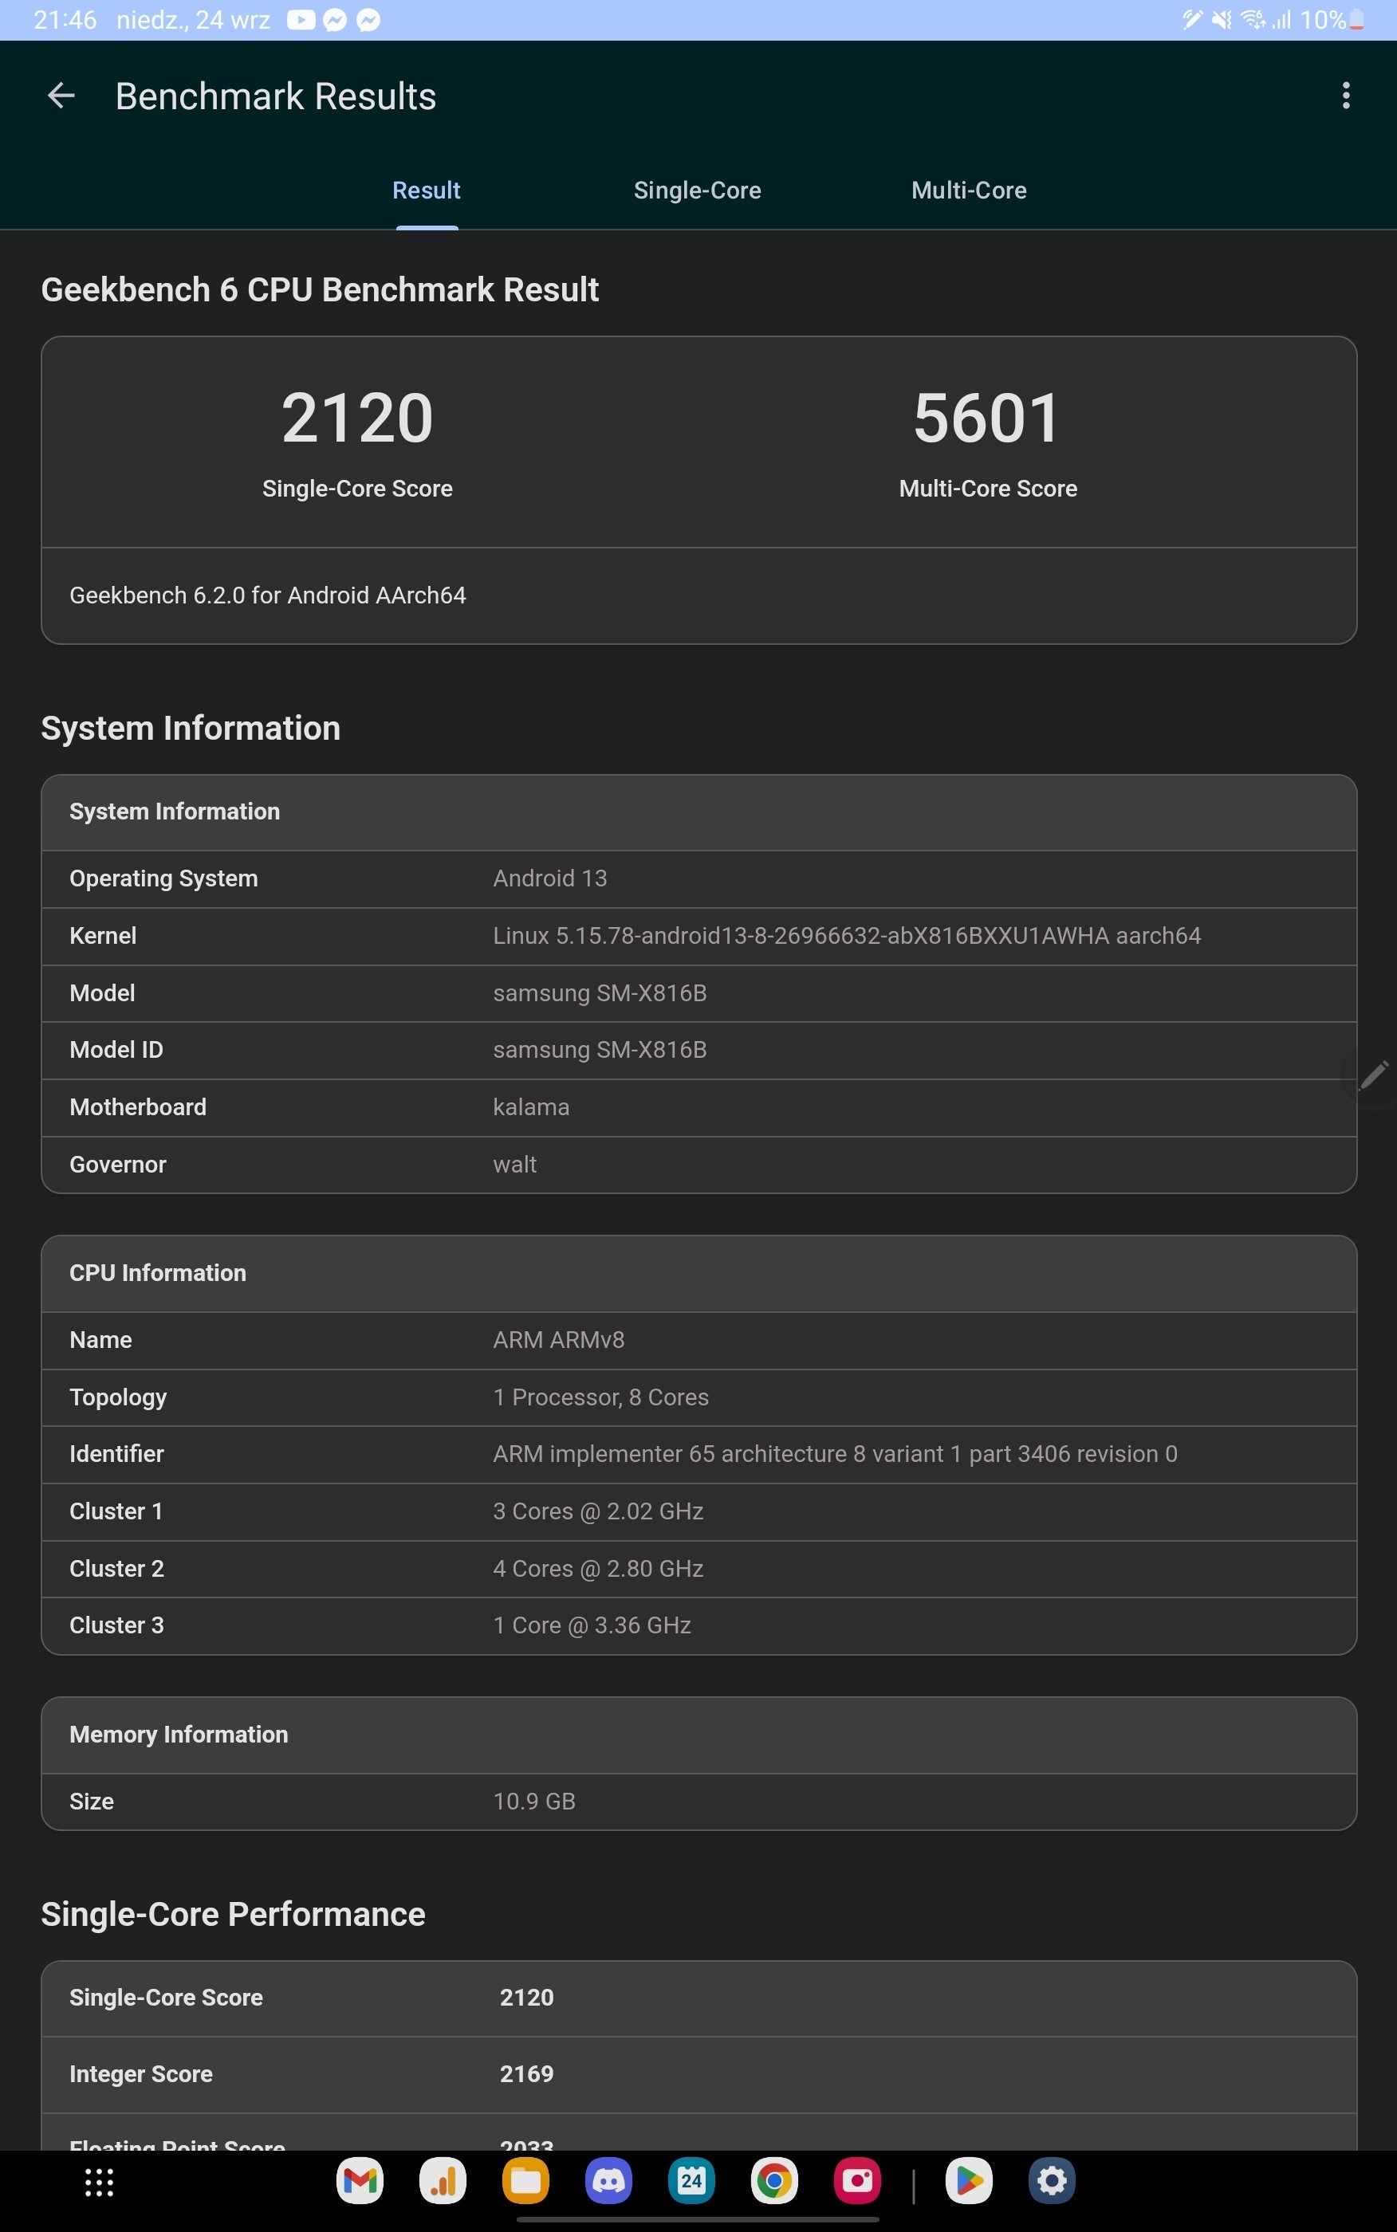Tap Cluster 3 value 1 Core @ 3.36 GHz
This screenshot has height=2232, width=1397.
[592, 1625]
